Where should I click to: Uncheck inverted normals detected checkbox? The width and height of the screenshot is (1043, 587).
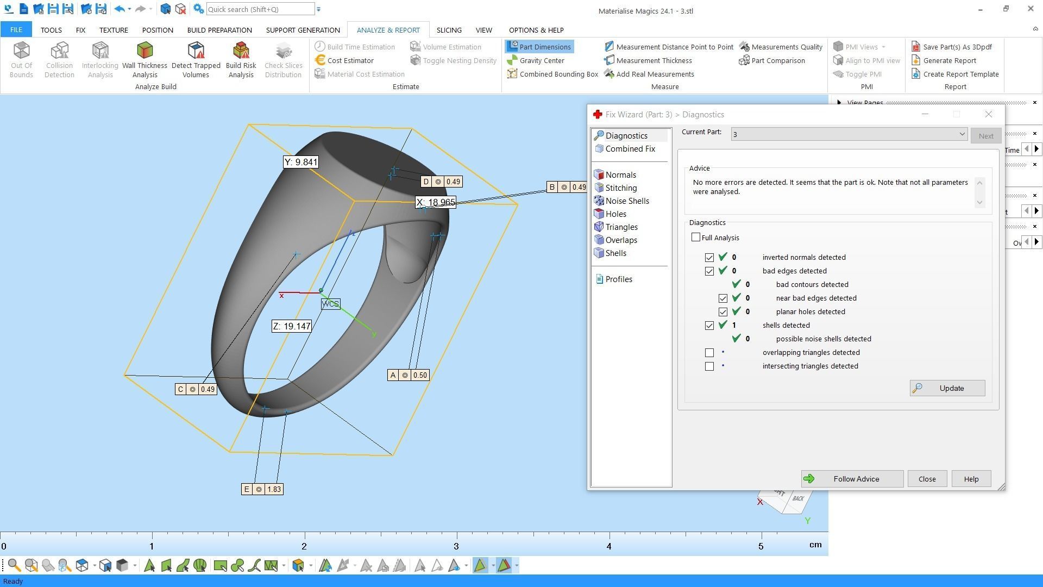709,258
